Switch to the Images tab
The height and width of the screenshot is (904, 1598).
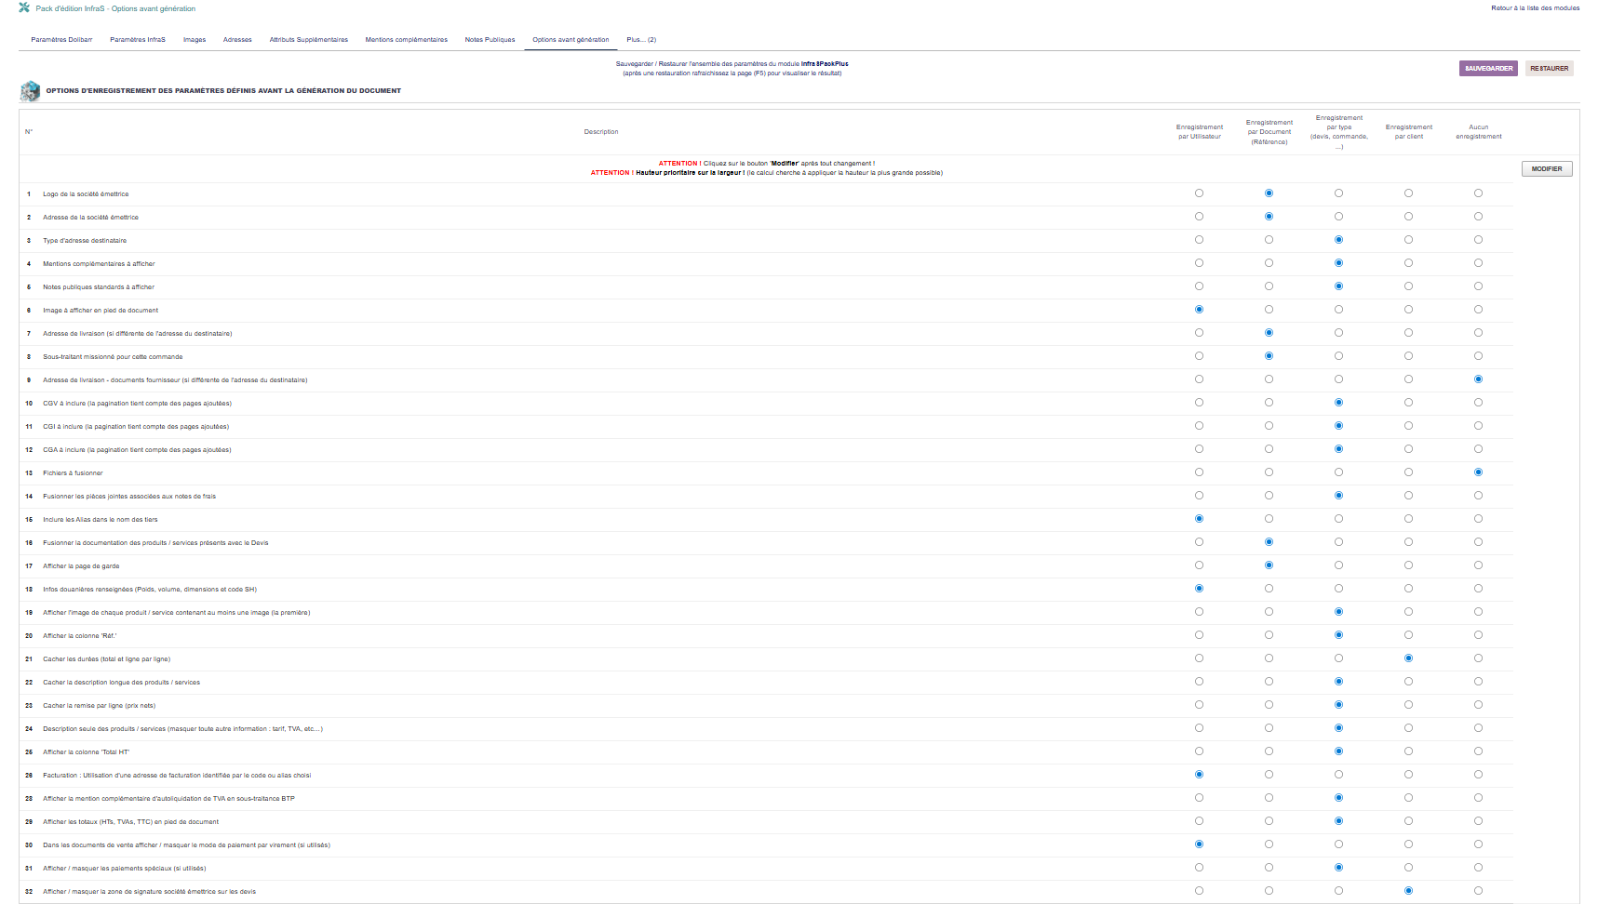tap(195, 40)
